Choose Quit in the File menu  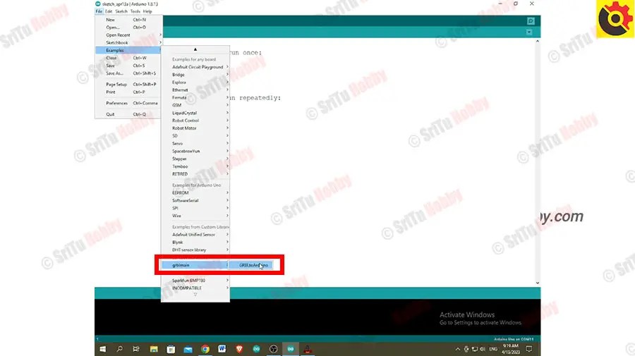128,114
